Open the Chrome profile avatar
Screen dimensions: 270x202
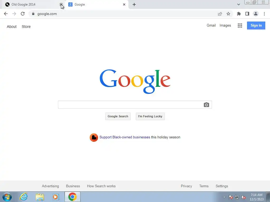pyautogui.click(x=256, y=14)
